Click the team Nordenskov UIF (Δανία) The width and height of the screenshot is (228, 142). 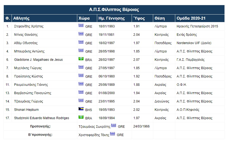(x=194, y=43)
